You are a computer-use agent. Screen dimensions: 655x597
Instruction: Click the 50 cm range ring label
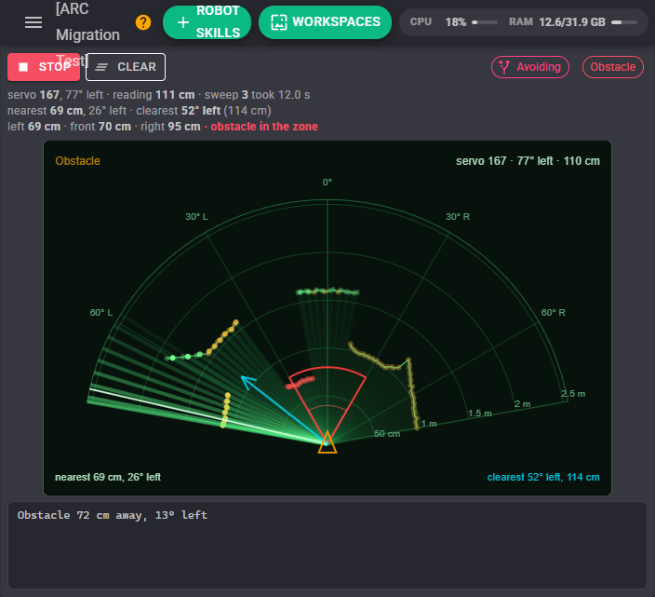click(x=387, y=434)
